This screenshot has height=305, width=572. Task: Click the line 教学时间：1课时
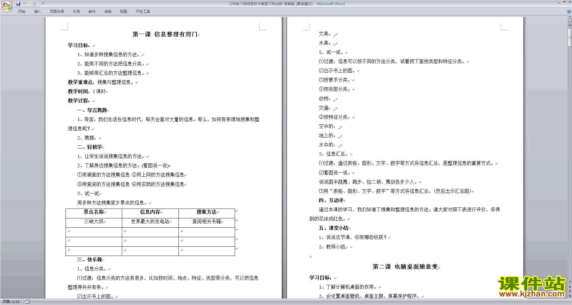click(x=87, y=91)
